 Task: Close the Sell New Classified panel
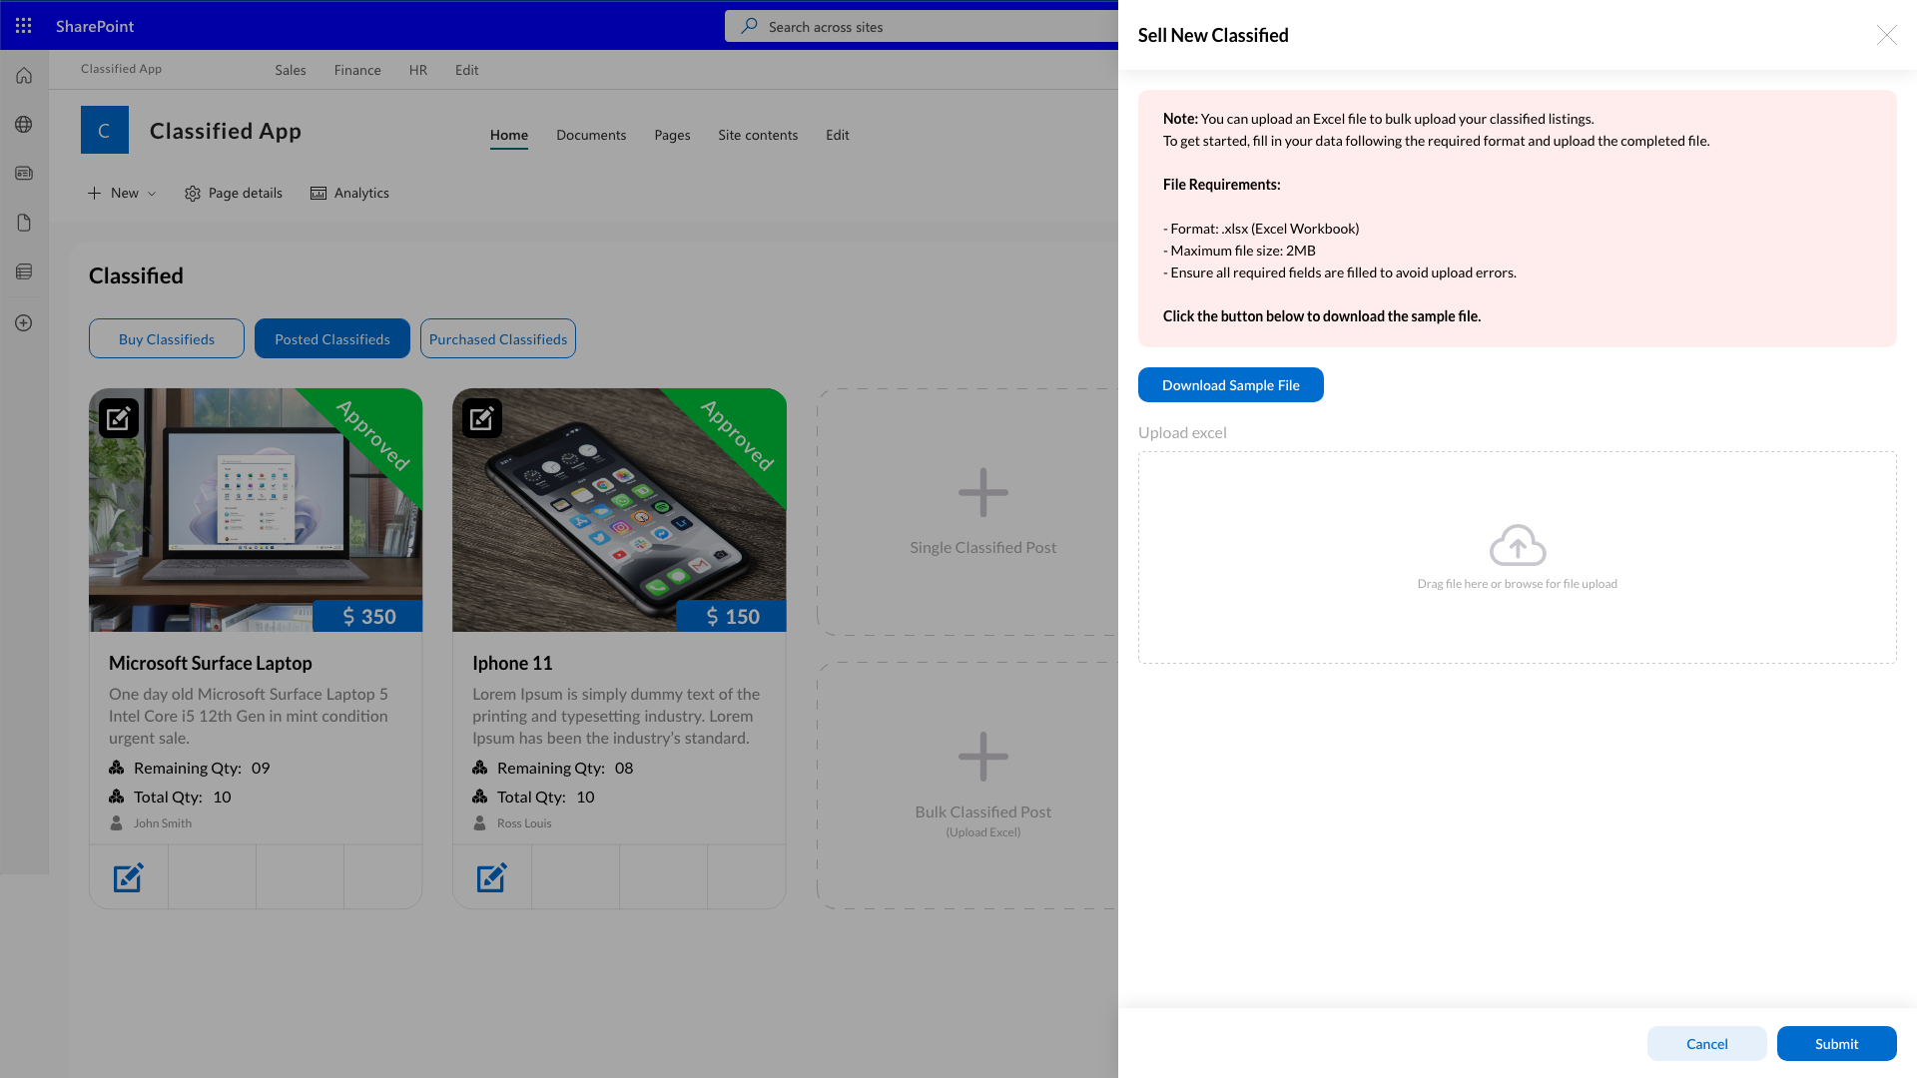(1887, 35)
